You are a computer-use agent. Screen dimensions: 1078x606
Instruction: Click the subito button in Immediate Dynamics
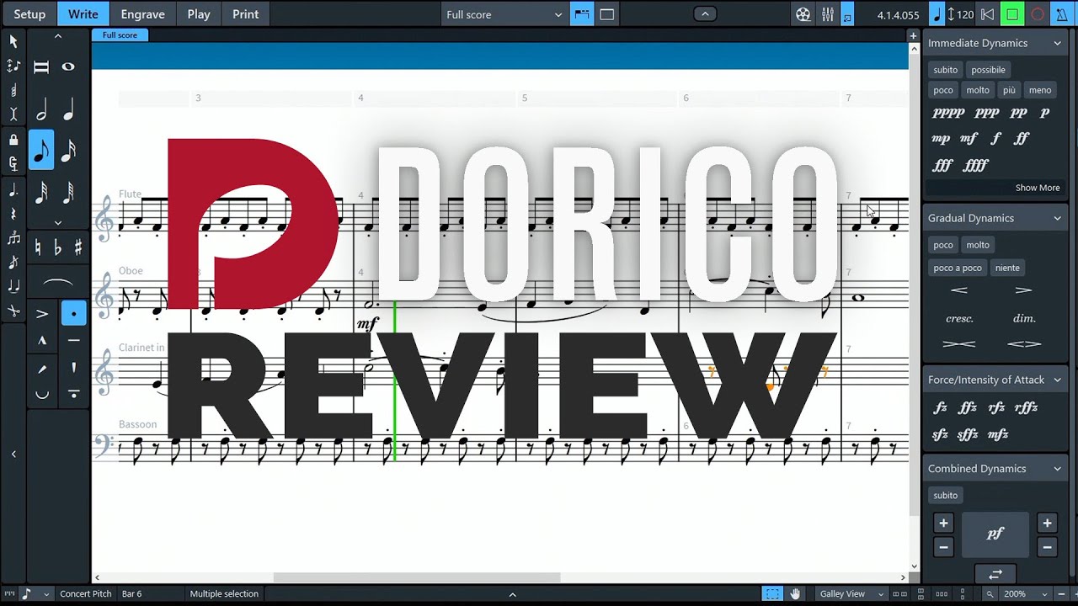[x=945, y=70]
